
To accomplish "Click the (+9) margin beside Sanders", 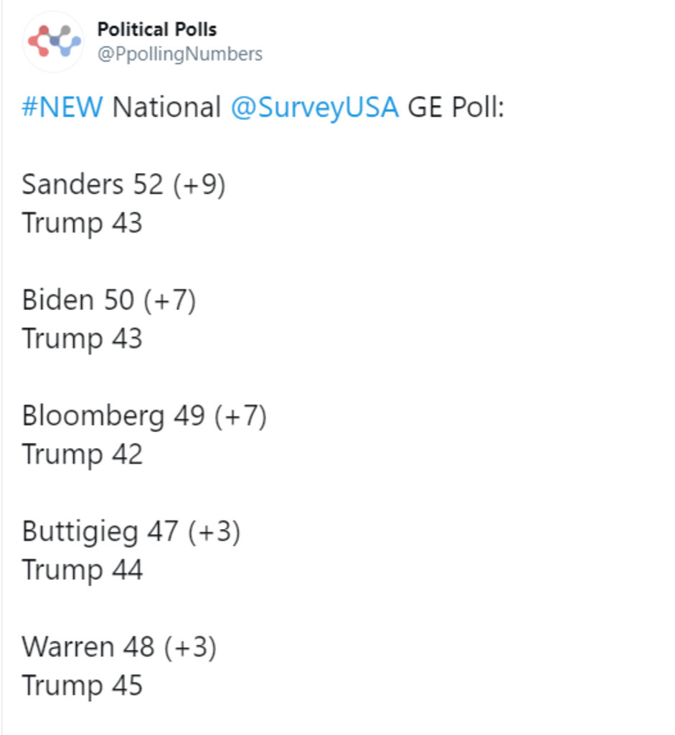I will (199, 184).
